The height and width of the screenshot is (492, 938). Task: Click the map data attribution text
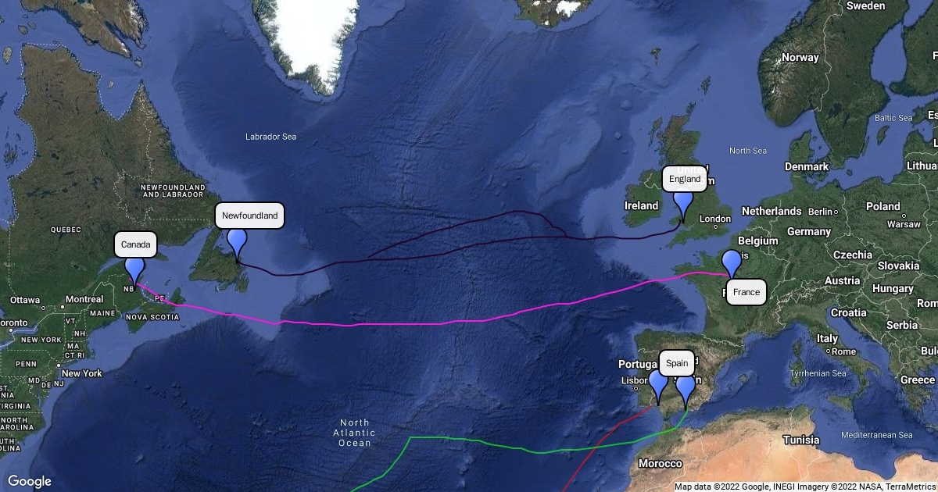[804, 487]
